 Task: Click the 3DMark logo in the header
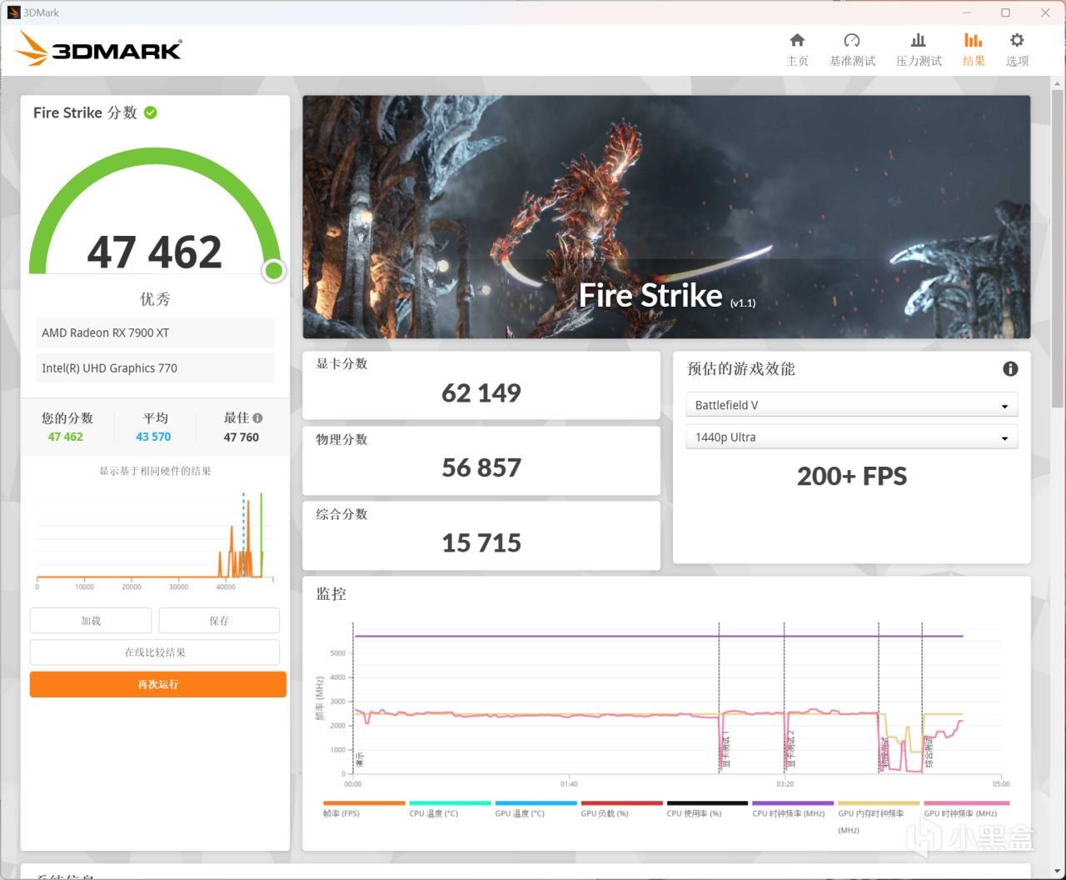[98, 49]
